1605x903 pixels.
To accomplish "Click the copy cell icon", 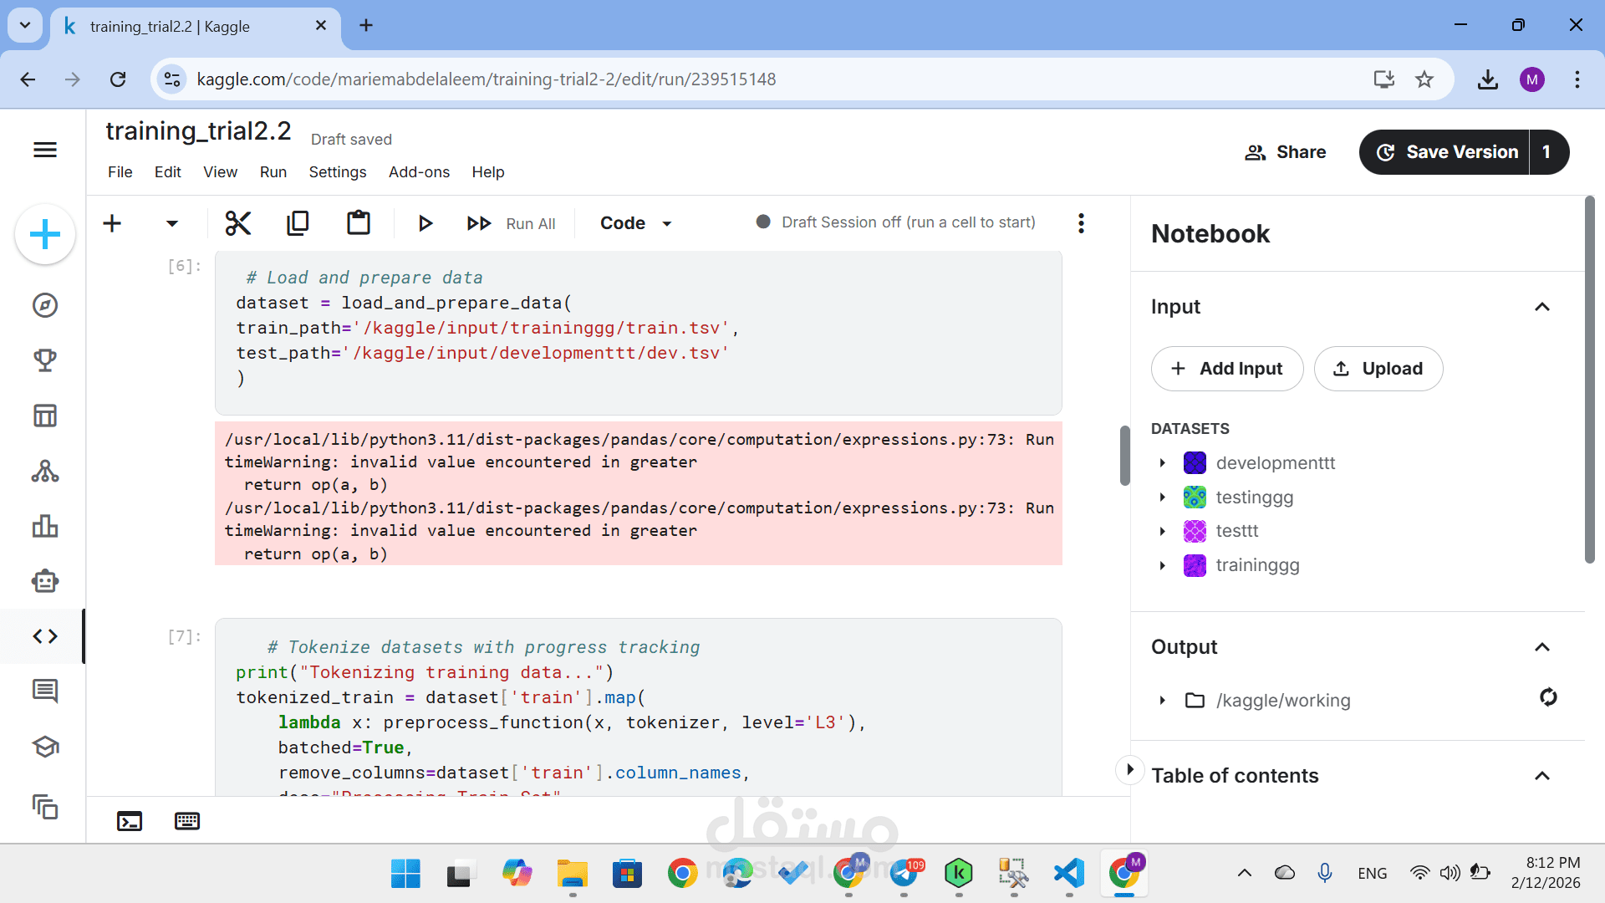I will (x=298, y=223).
